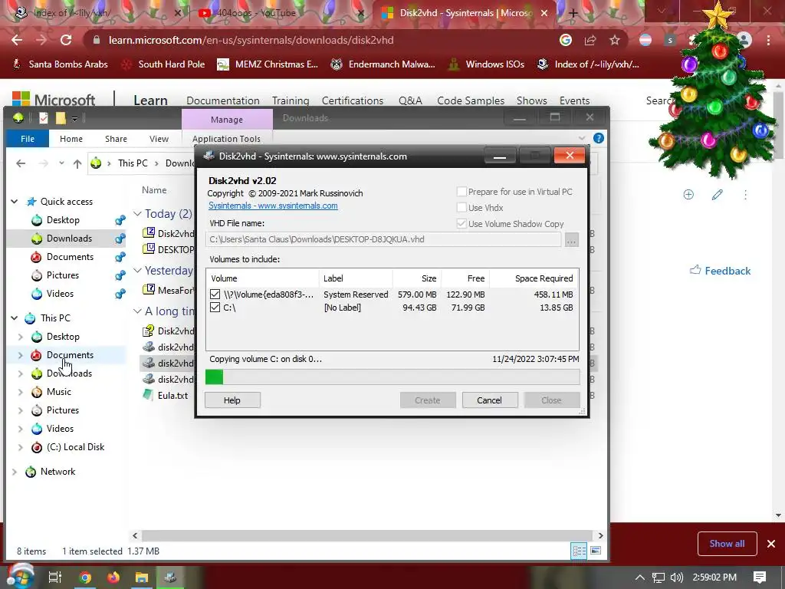Toggle Use Vhdx checkbox
This screenshot has width=785, height=589.
pyautogui.click(x=461, y=207)
